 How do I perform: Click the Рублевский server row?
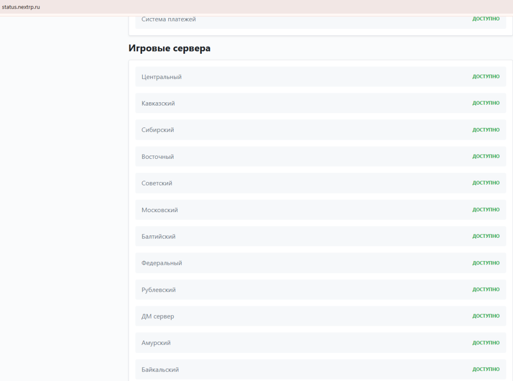point(159,290)
